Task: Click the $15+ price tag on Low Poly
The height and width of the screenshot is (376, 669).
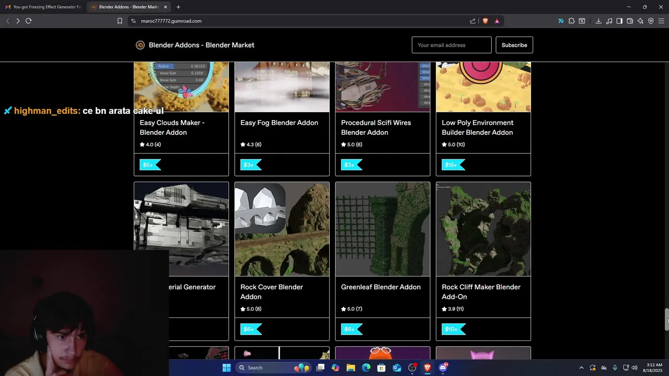Action: [x=453, y=165]
